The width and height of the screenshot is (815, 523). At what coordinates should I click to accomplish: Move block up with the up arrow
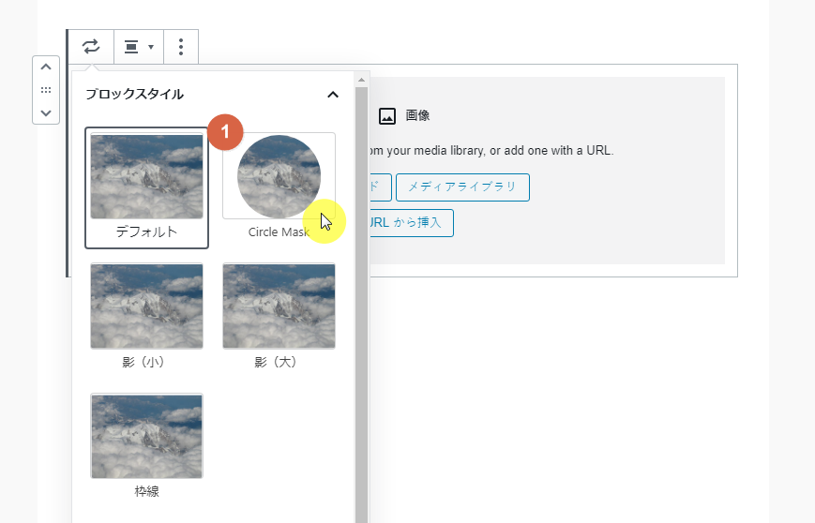[46, 67]
